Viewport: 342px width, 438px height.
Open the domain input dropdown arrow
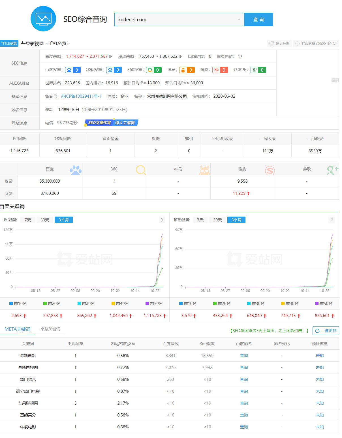click(x=239, y=20)
